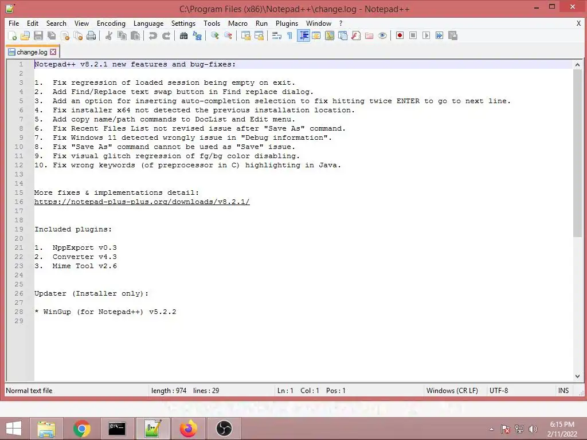Zoom in using the magnifier plus icon
Screen dimensions: 587x440
click(214, 36)
